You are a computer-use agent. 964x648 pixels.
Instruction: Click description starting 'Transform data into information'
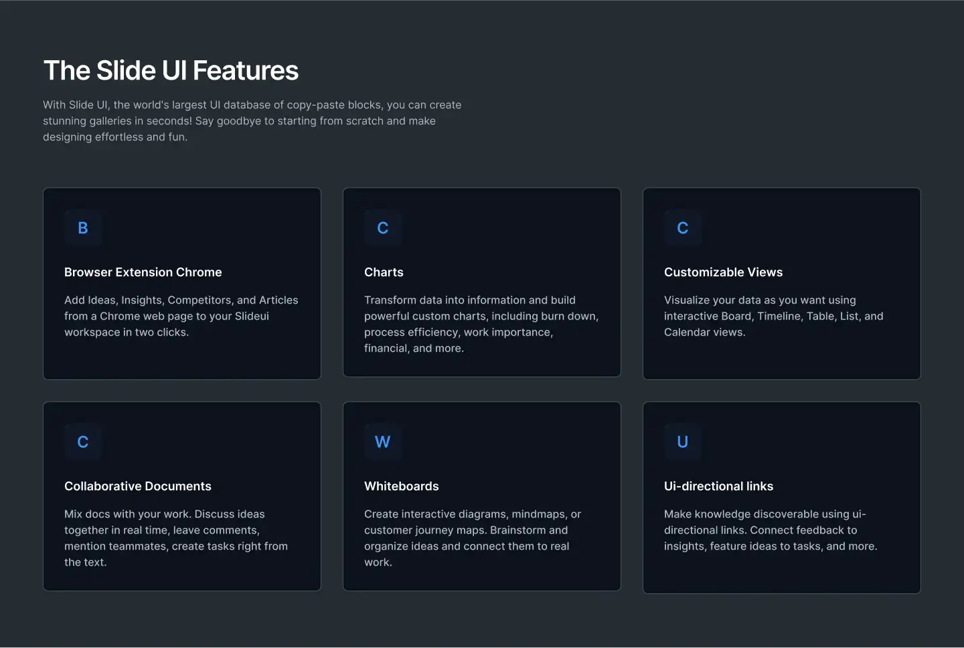coord(481,324)
